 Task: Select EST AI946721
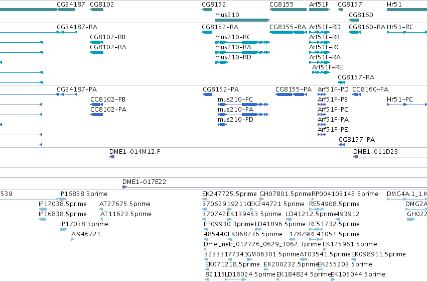click(x=86, y=235)
